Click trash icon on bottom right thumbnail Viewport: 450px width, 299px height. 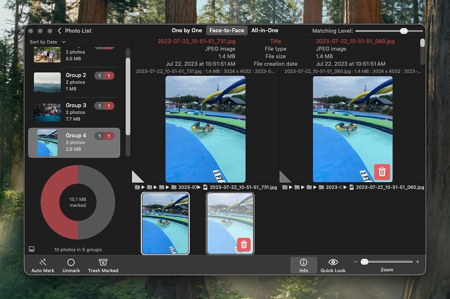[x=243, y=244]
